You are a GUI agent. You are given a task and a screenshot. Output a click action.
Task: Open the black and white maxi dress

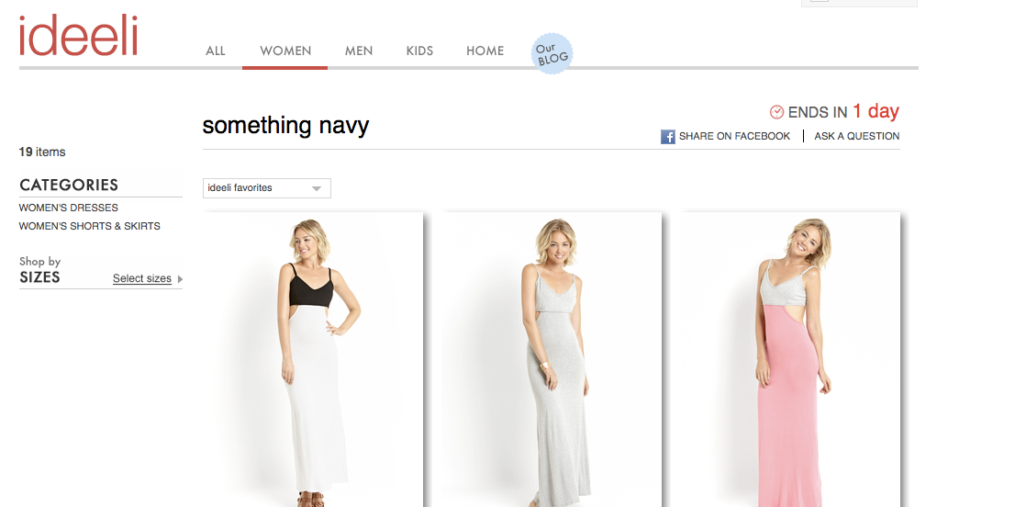313,359
